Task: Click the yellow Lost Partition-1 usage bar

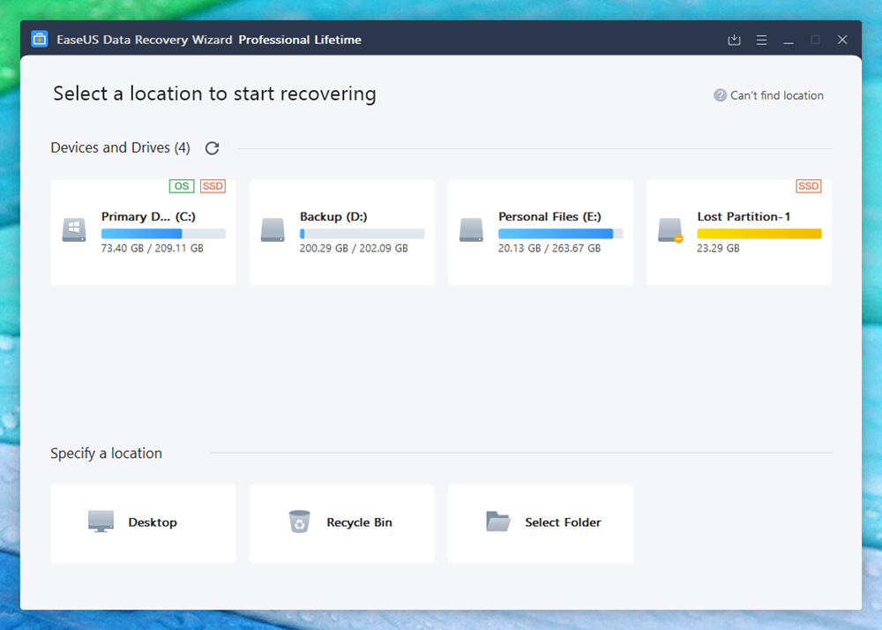Action: pyautogui.click(x=759, y=234)
